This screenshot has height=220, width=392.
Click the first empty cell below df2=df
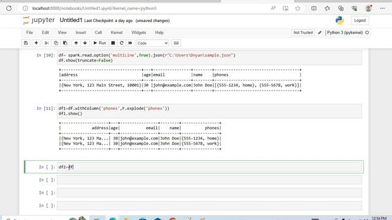tap(209, 180)
